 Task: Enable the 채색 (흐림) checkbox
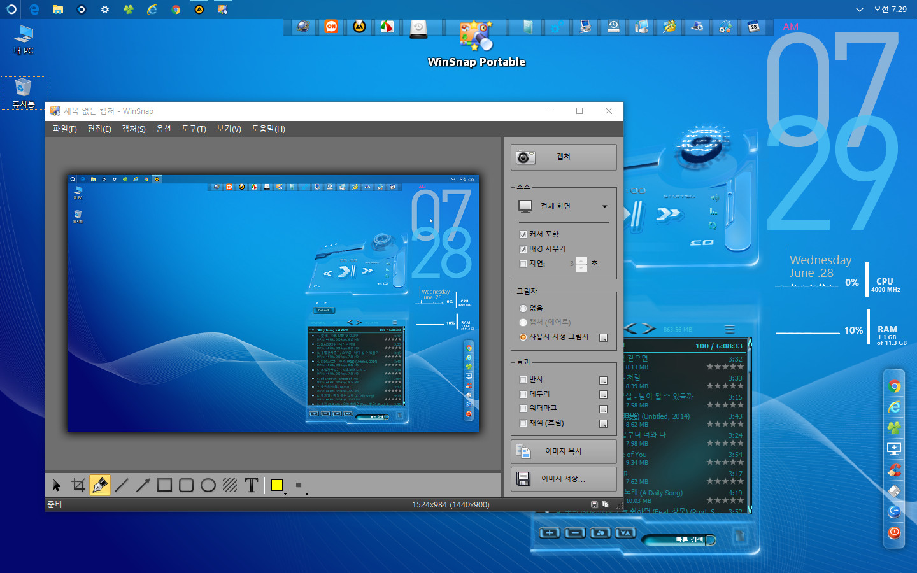click(523, 423)
